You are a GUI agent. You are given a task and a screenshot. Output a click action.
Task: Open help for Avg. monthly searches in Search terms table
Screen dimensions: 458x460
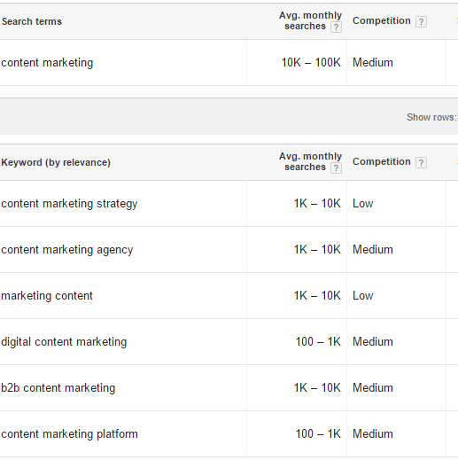click(336, 27)
